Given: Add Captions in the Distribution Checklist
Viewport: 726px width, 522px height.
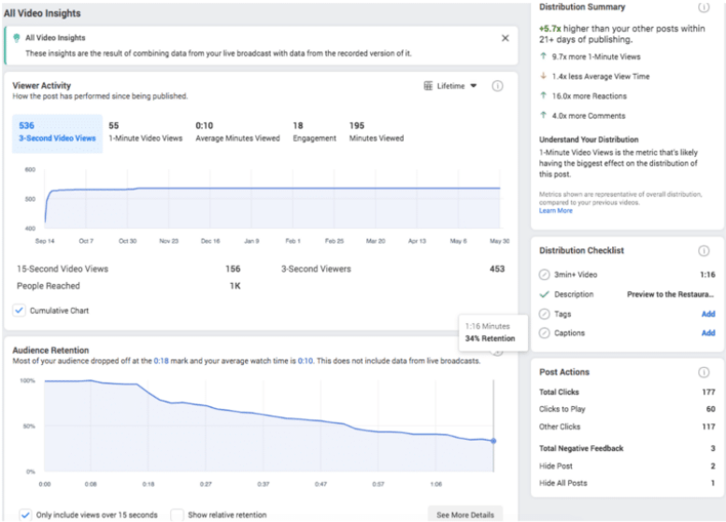Looking at the screenshot, I should click(x=708, y=333).
